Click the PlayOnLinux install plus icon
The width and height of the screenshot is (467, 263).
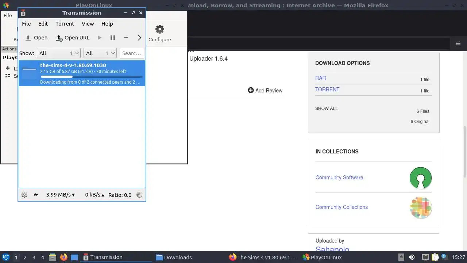[8, 68]
